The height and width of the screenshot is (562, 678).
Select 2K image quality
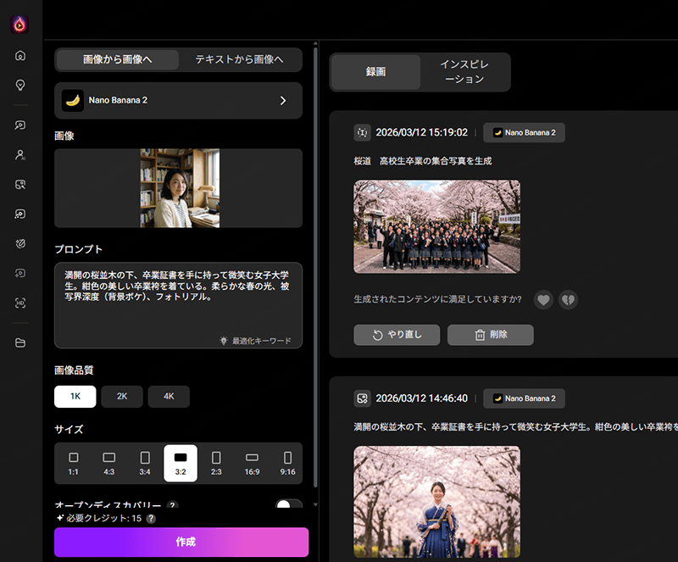pyautogui.click(x=122, y=397)
